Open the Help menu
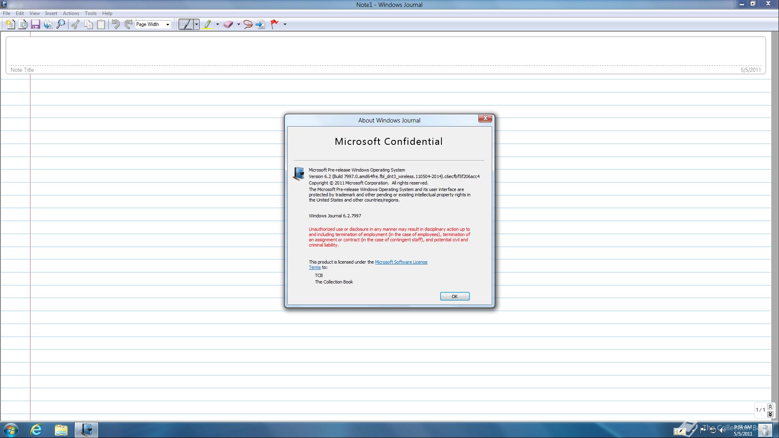The image size is (779, 438). coord(107,13)
